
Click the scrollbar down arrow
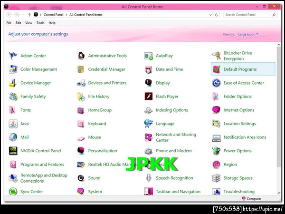279,193
